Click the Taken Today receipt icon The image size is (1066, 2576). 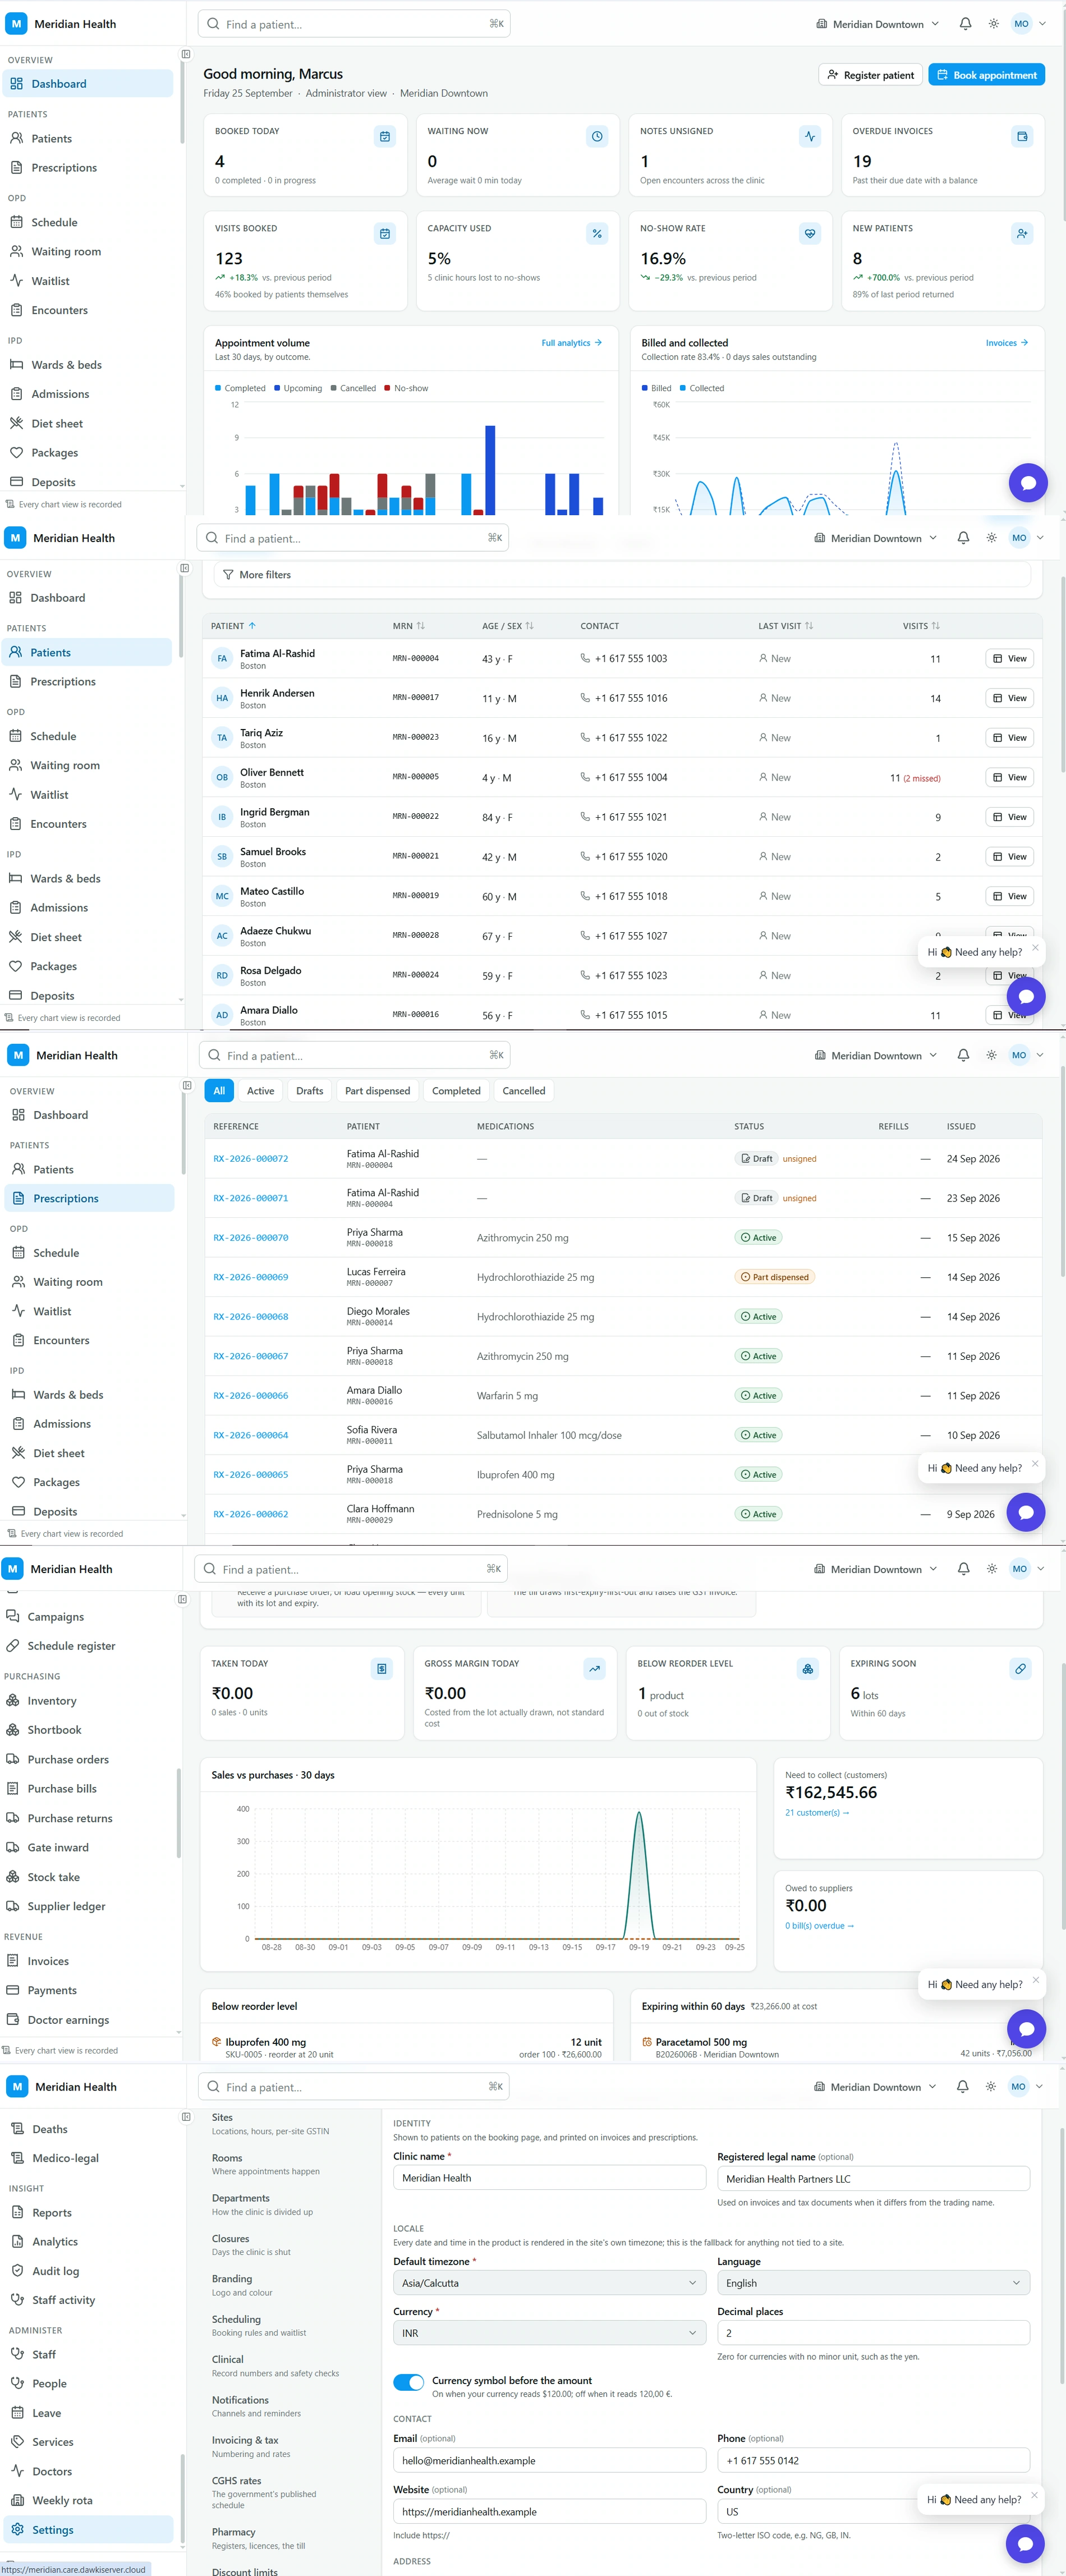(382, 1668)
